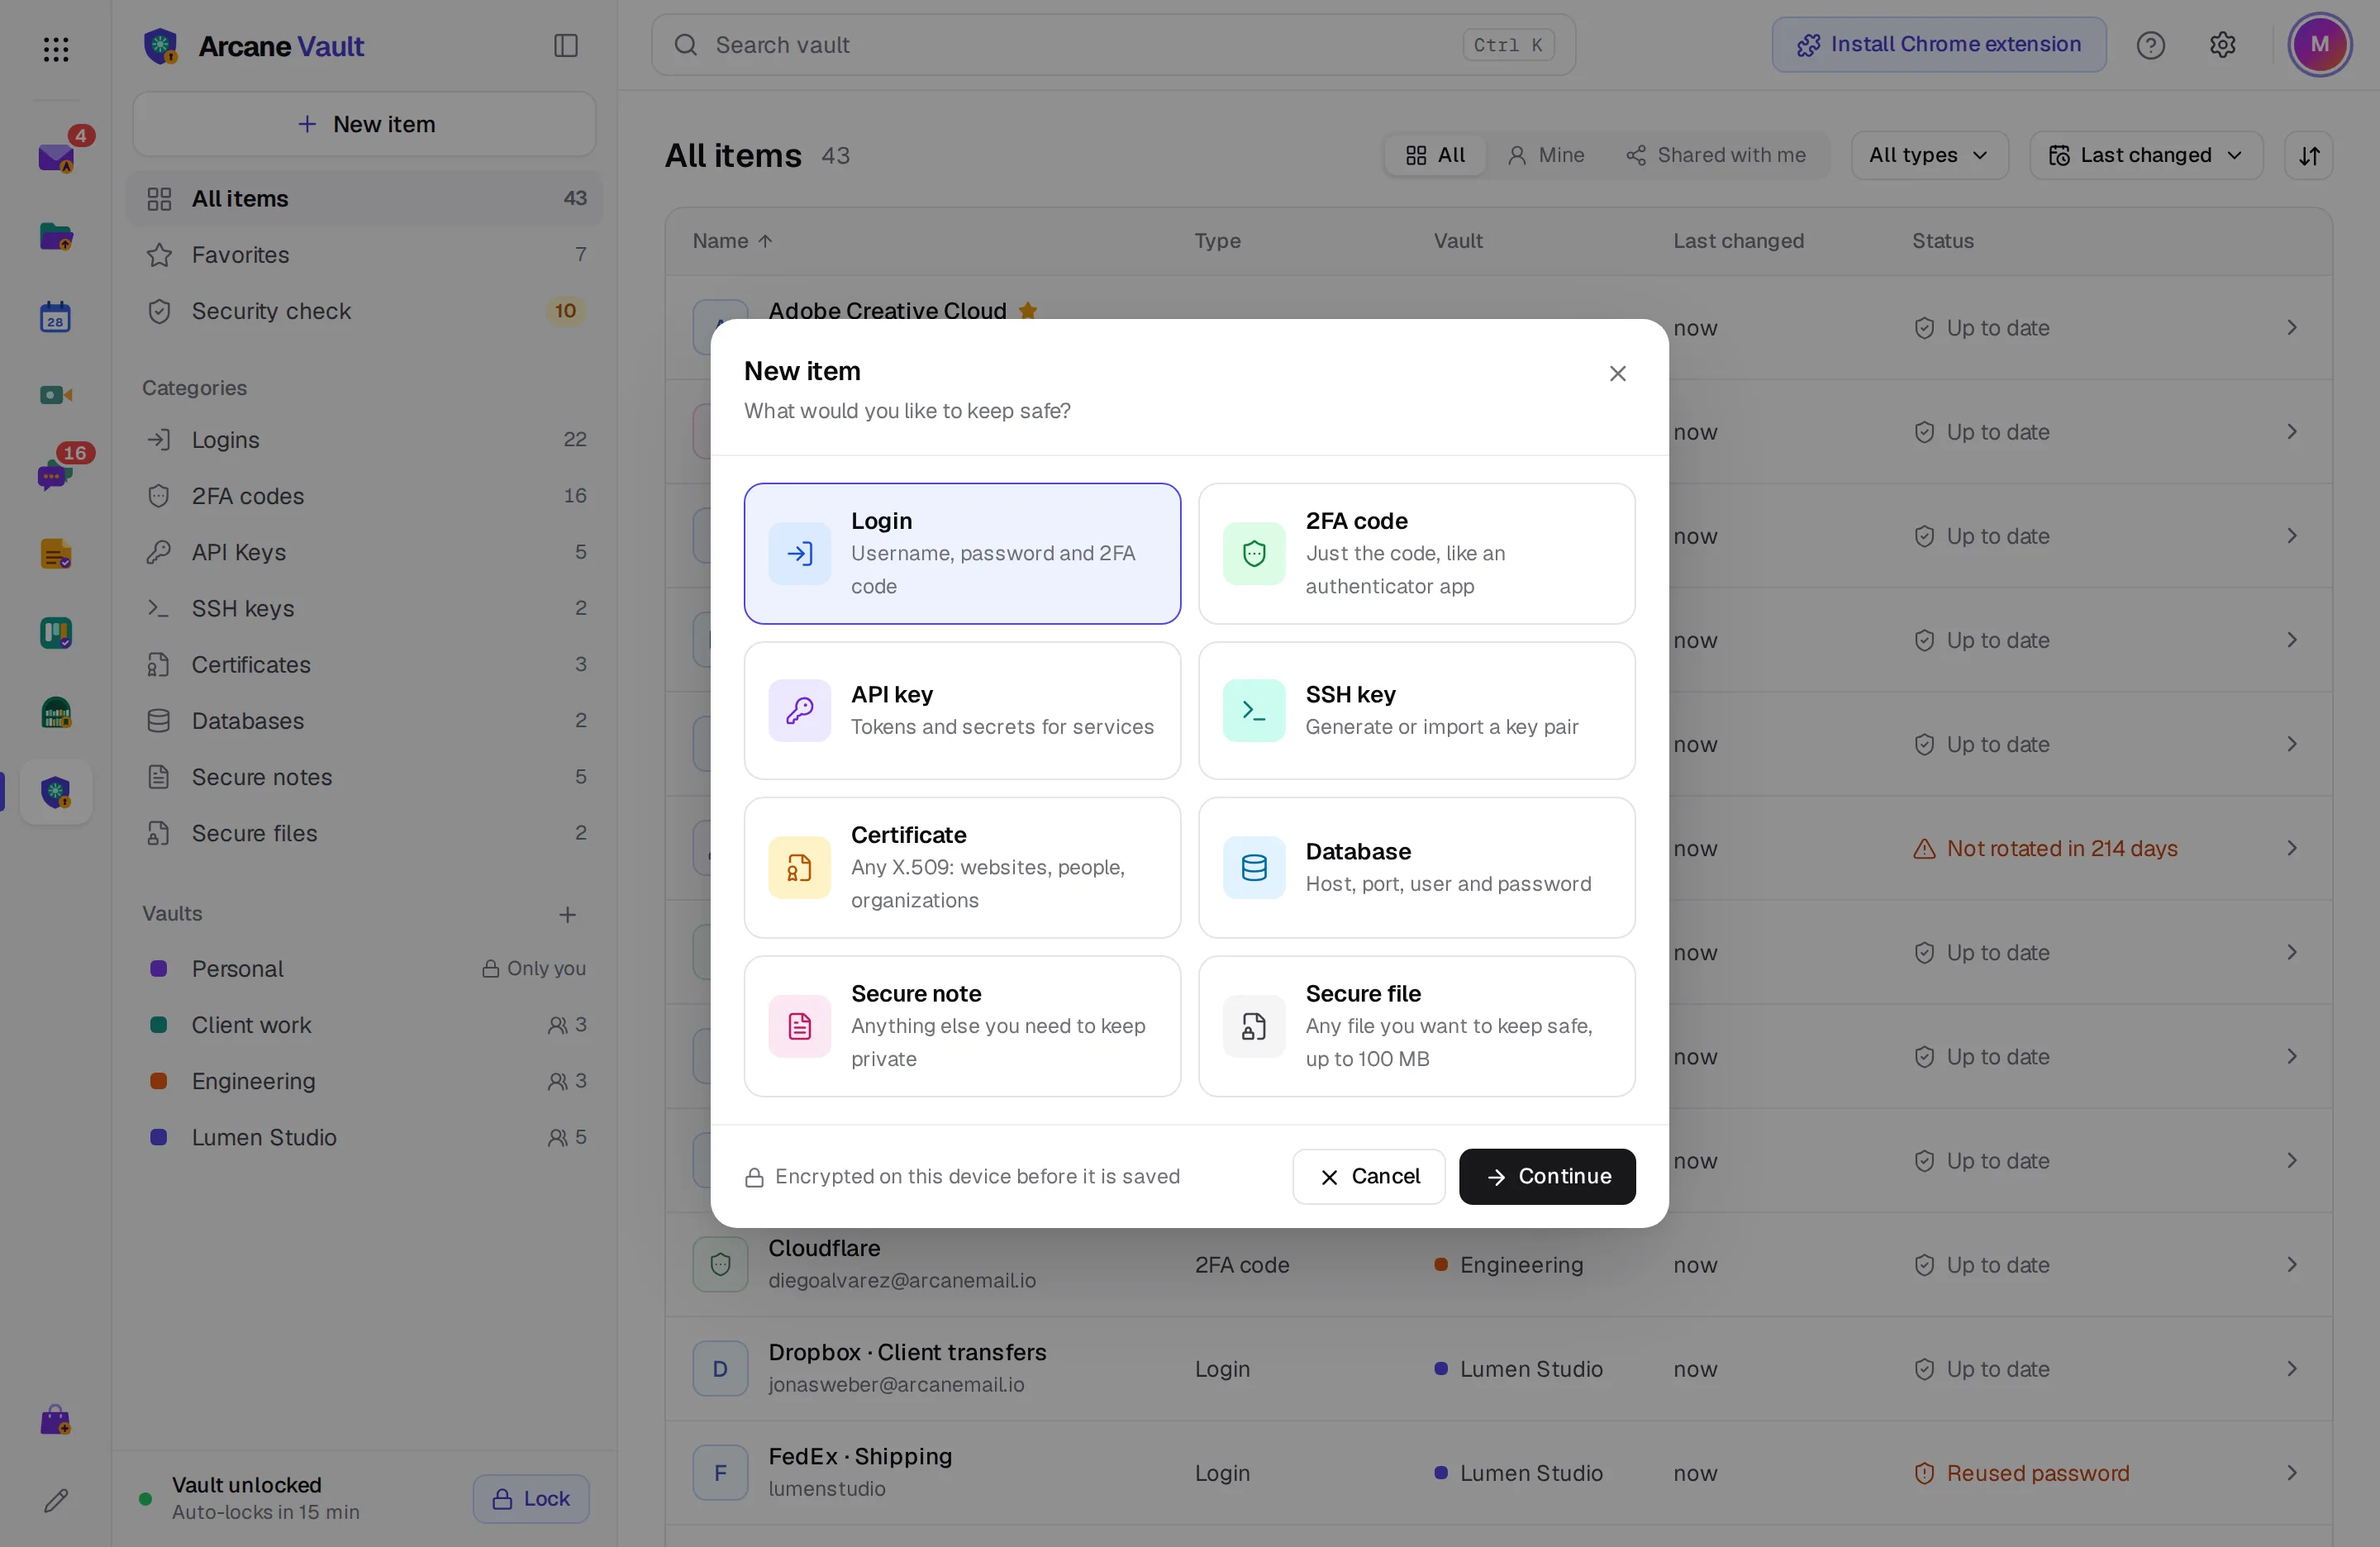Lock the vault with Lock button
2380x1547 pixels.
(x=531, y=1498)
